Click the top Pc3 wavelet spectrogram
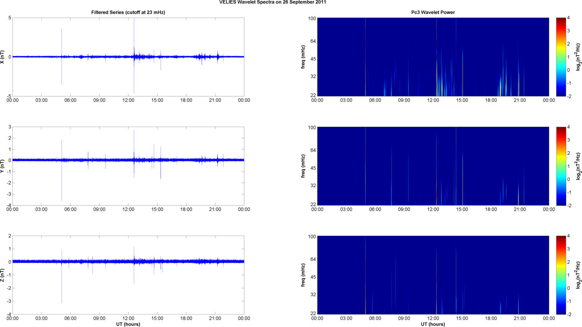This screenshot has width=582, height=327. click(433, 57)
